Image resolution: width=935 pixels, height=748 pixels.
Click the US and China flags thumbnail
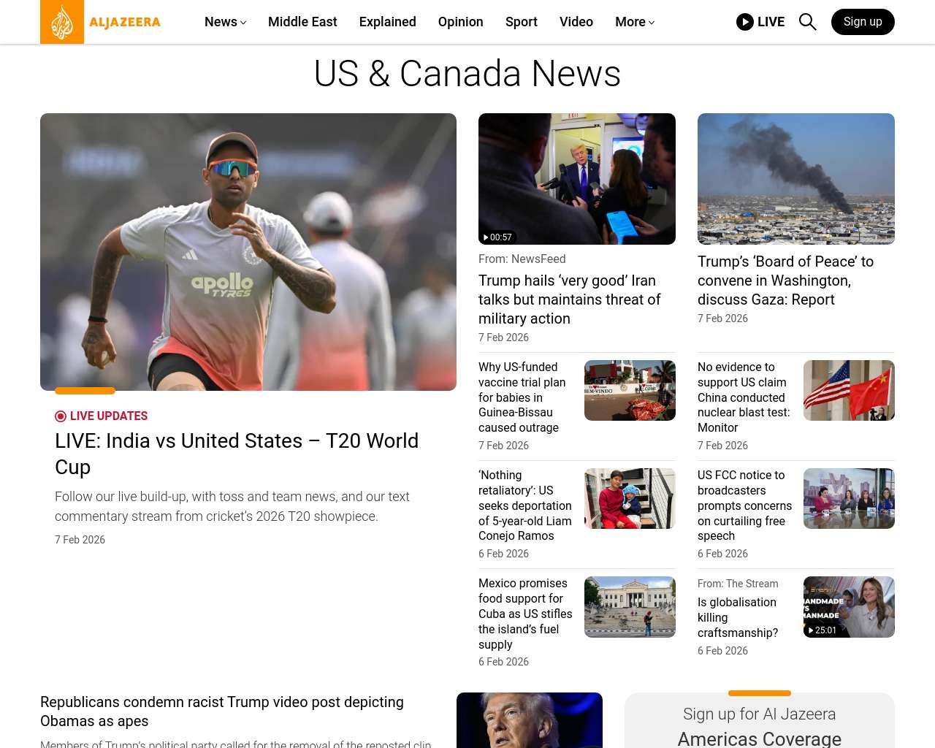848,391
